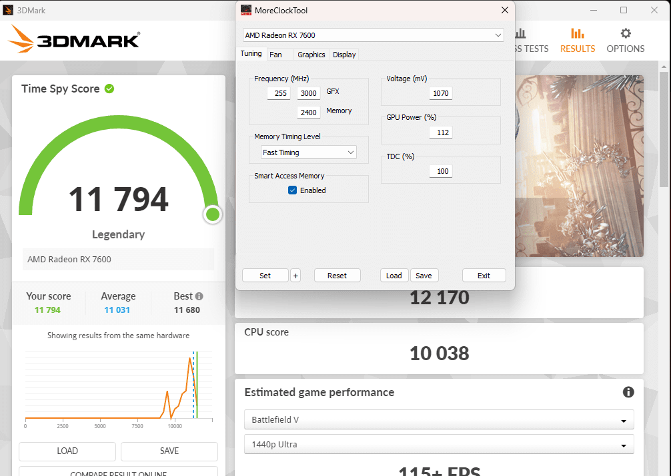Click the info icon next to Best
Screen dimensions: 671x476
199,296
